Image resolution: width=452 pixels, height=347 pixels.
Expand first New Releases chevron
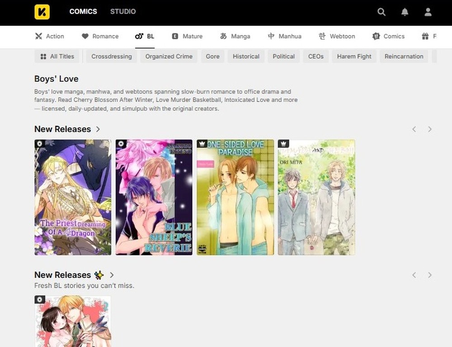[98, 129]
